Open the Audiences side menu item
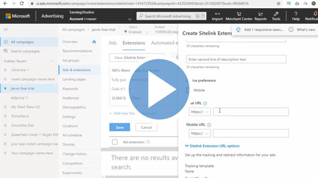Screen dimensions: 318x178 coord(71,98)
